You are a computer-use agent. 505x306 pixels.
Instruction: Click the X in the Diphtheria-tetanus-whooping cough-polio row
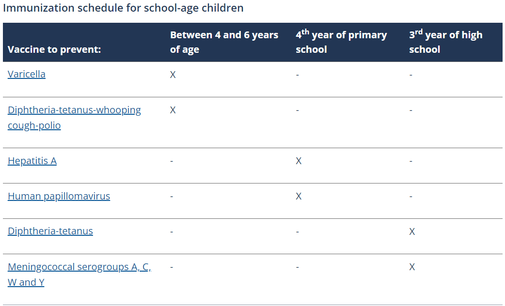pyautogui.click(x=173, y=110)
